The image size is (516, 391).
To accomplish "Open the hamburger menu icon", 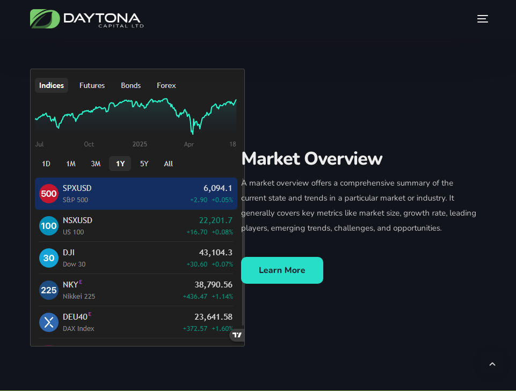I will 482,19.
